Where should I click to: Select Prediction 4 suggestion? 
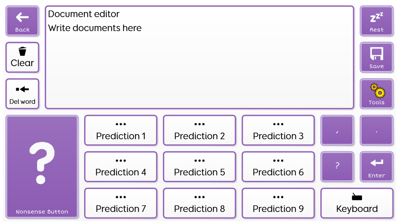tap(121, 167)
